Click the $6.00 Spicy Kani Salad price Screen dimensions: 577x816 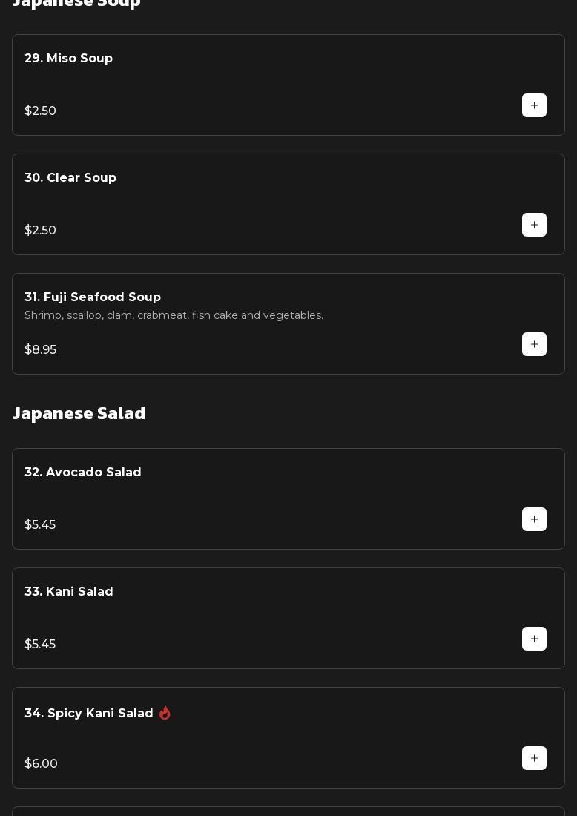click(x=41, y=763)
